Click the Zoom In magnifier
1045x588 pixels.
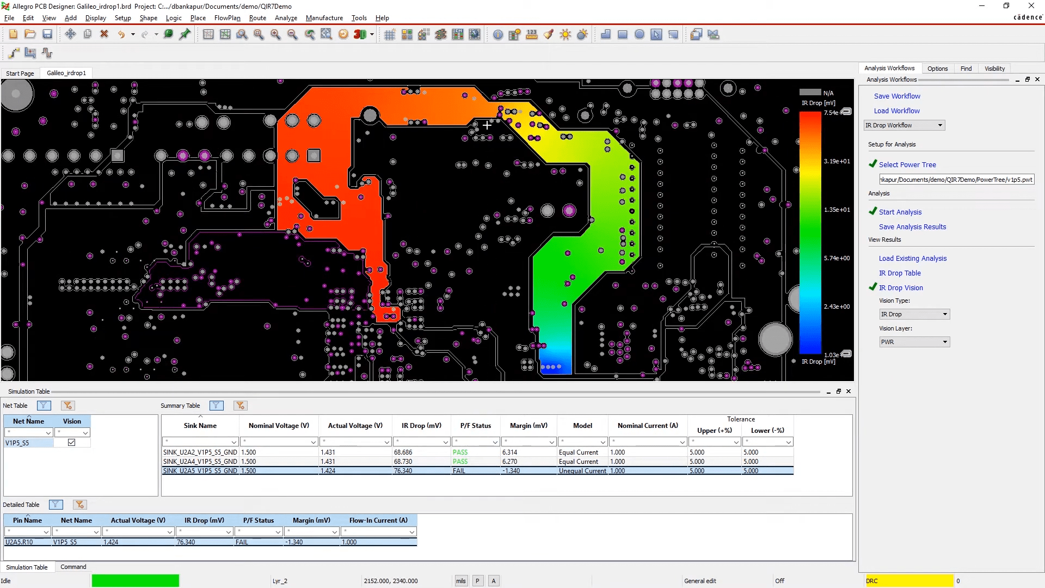click(275, 34)
